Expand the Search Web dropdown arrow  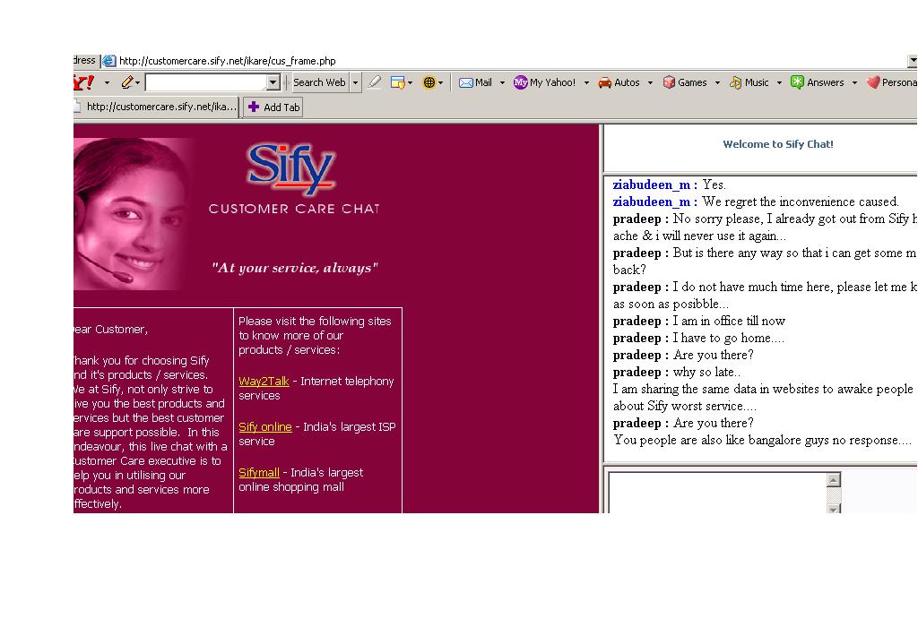pos(355,82)
